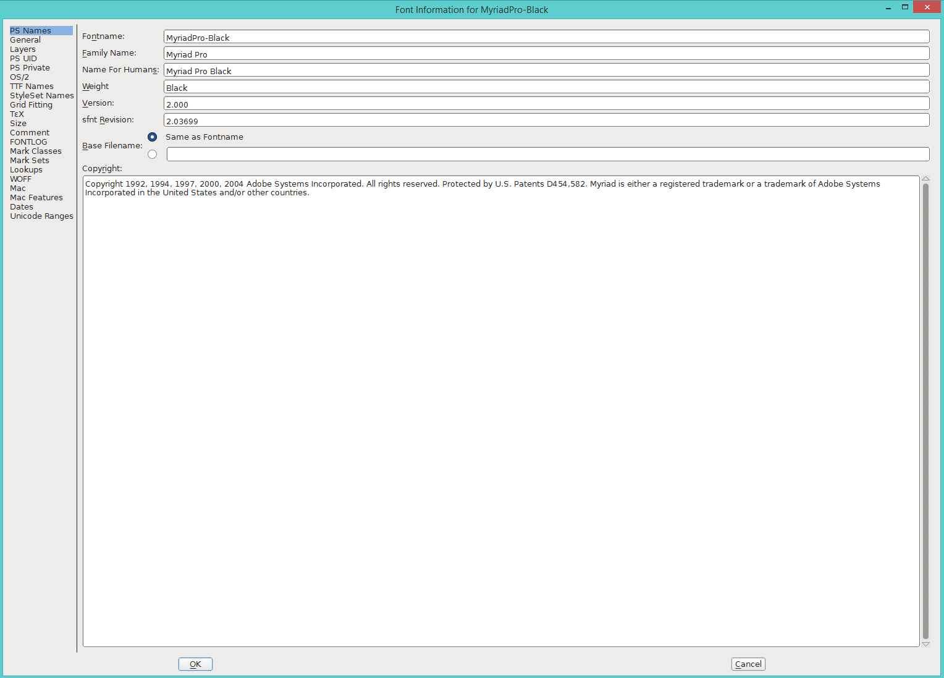Switch to the OS/2 section
Image resolution: width=944 pixels, height=678 pixels.
pyautogui.click(x=19, y=77)
